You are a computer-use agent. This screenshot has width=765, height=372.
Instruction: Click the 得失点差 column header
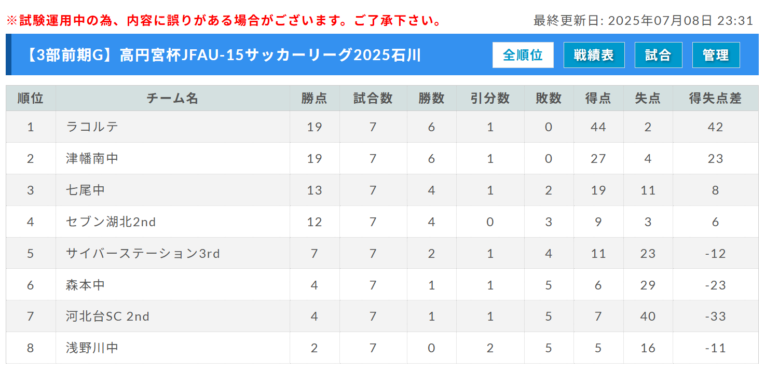pos(716,98)
